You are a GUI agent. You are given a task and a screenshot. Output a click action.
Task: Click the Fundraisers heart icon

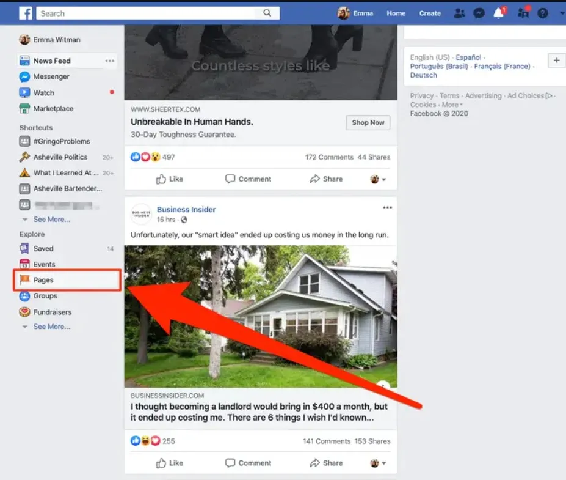point(24,312)
